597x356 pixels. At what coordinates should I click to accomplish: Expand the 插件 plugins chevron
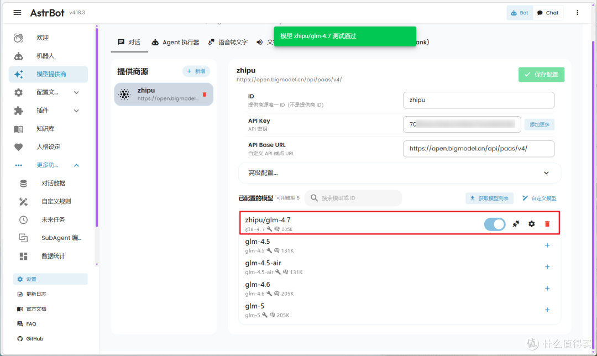pyautogui.click(x=76, y=111)
